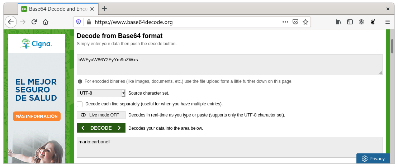Go to the Firefox home page
Viewport: 398px width, 167px height.
46,22
